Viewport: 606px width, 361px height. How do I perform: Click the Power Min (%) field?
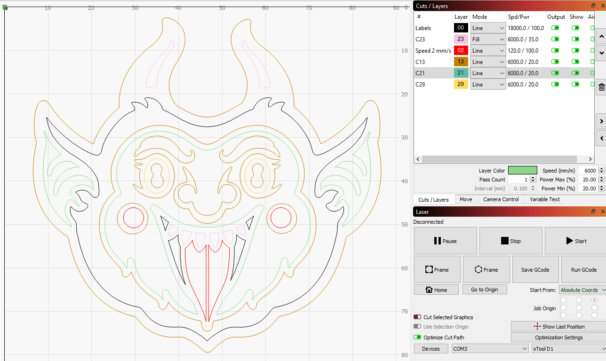point(588,188)
